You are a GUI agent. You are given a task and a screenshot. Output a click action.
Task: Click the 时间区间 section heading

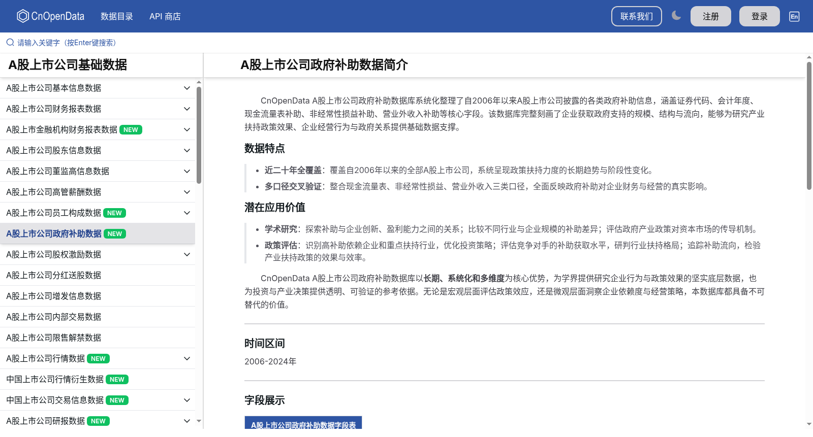(264, 344)
